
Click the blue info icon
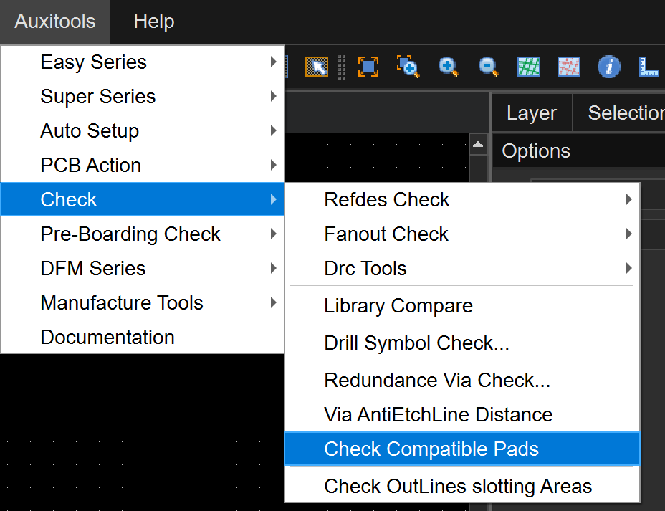[x=609, y=67]
